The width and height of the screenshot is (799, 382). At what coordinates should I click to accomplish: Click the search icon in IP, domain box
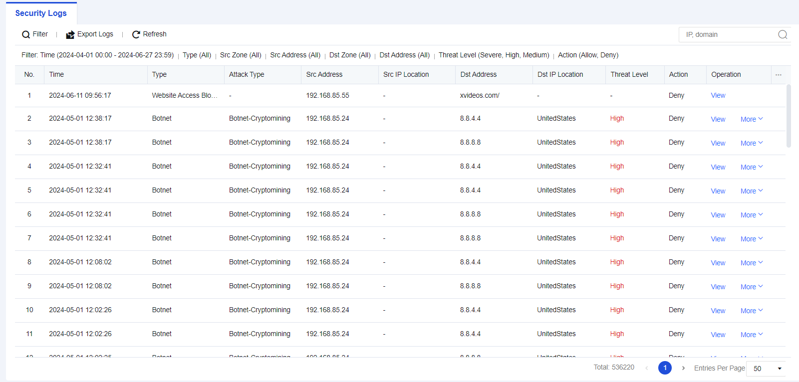783,34
